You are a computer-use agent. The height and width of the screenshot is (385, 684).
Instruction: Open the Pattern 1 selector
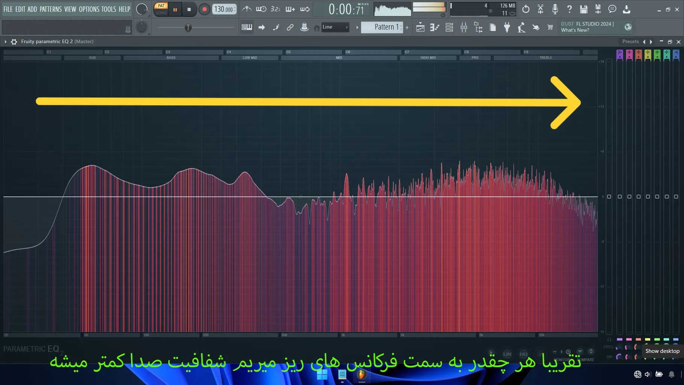(382, 27)
